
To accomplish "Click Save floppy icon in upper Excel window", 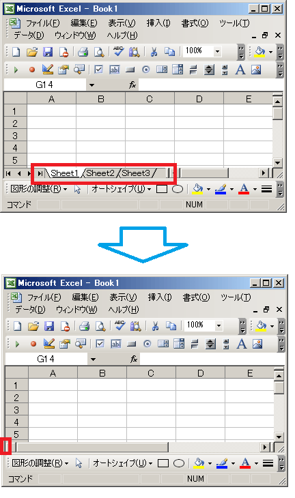I will 48,52.
